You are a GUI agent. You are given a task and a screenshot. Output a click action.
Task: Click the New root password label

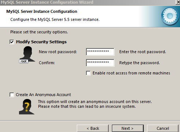[58, 52]
